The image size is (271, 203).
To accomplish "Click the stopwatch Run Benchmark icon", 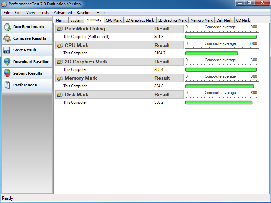I will click(x=7, y=27).
